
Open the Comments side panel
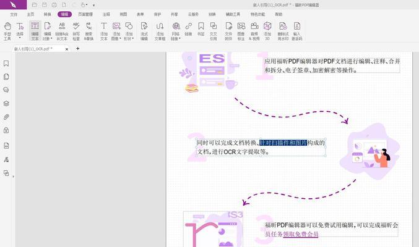pyautogui.click(x=6, y=90)
